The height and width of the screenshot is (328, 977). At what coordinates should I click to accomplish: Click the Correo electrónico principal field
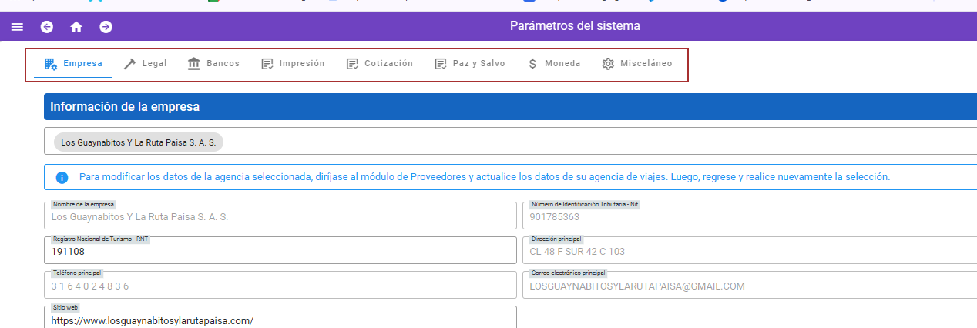(x=751, y=286)
